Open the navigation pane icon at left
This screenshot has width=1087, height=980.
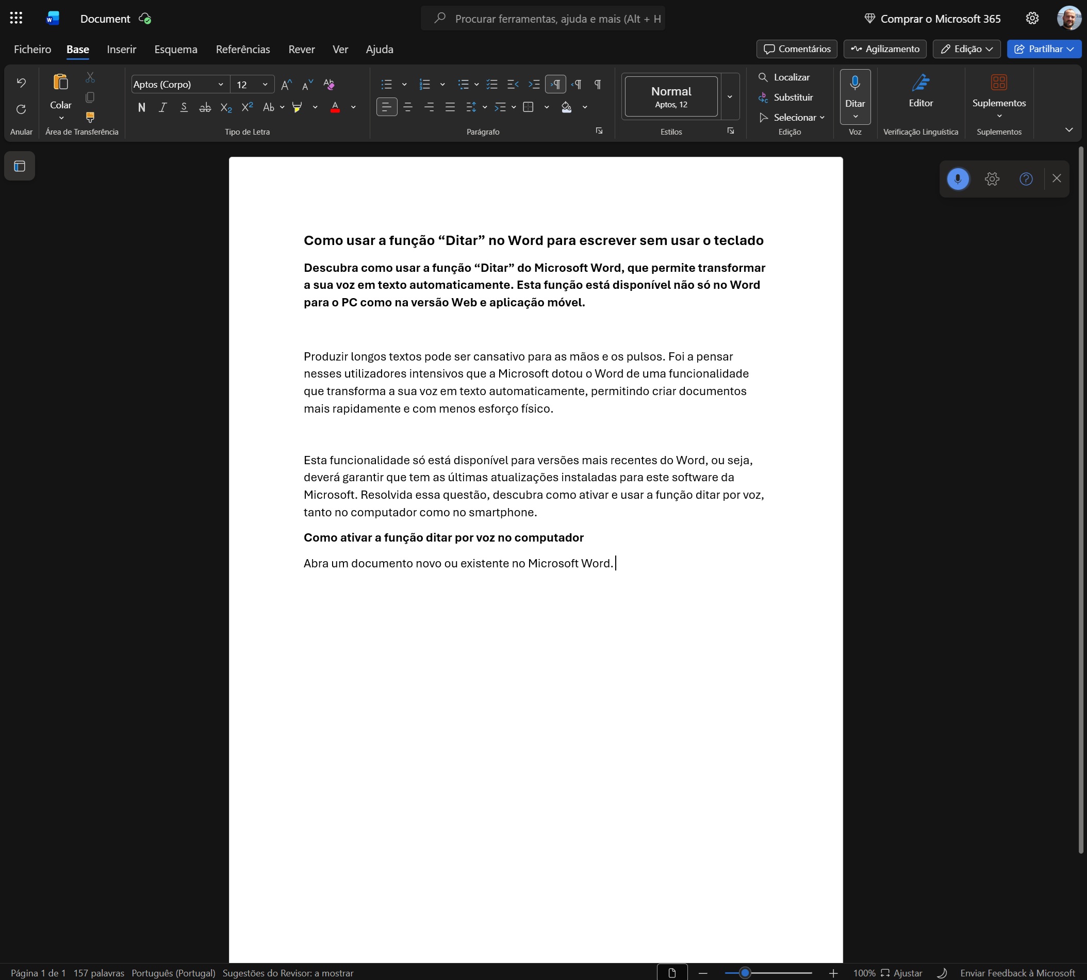(x=20, y=166)
